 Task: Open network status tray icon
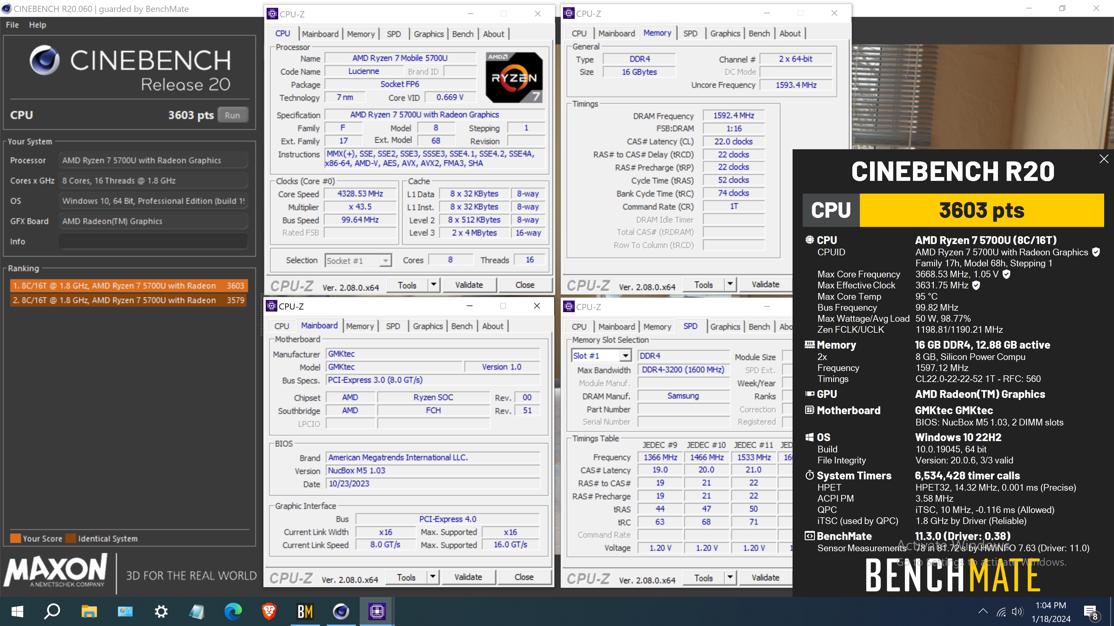pyautogui.click(x=1001, y=611)
